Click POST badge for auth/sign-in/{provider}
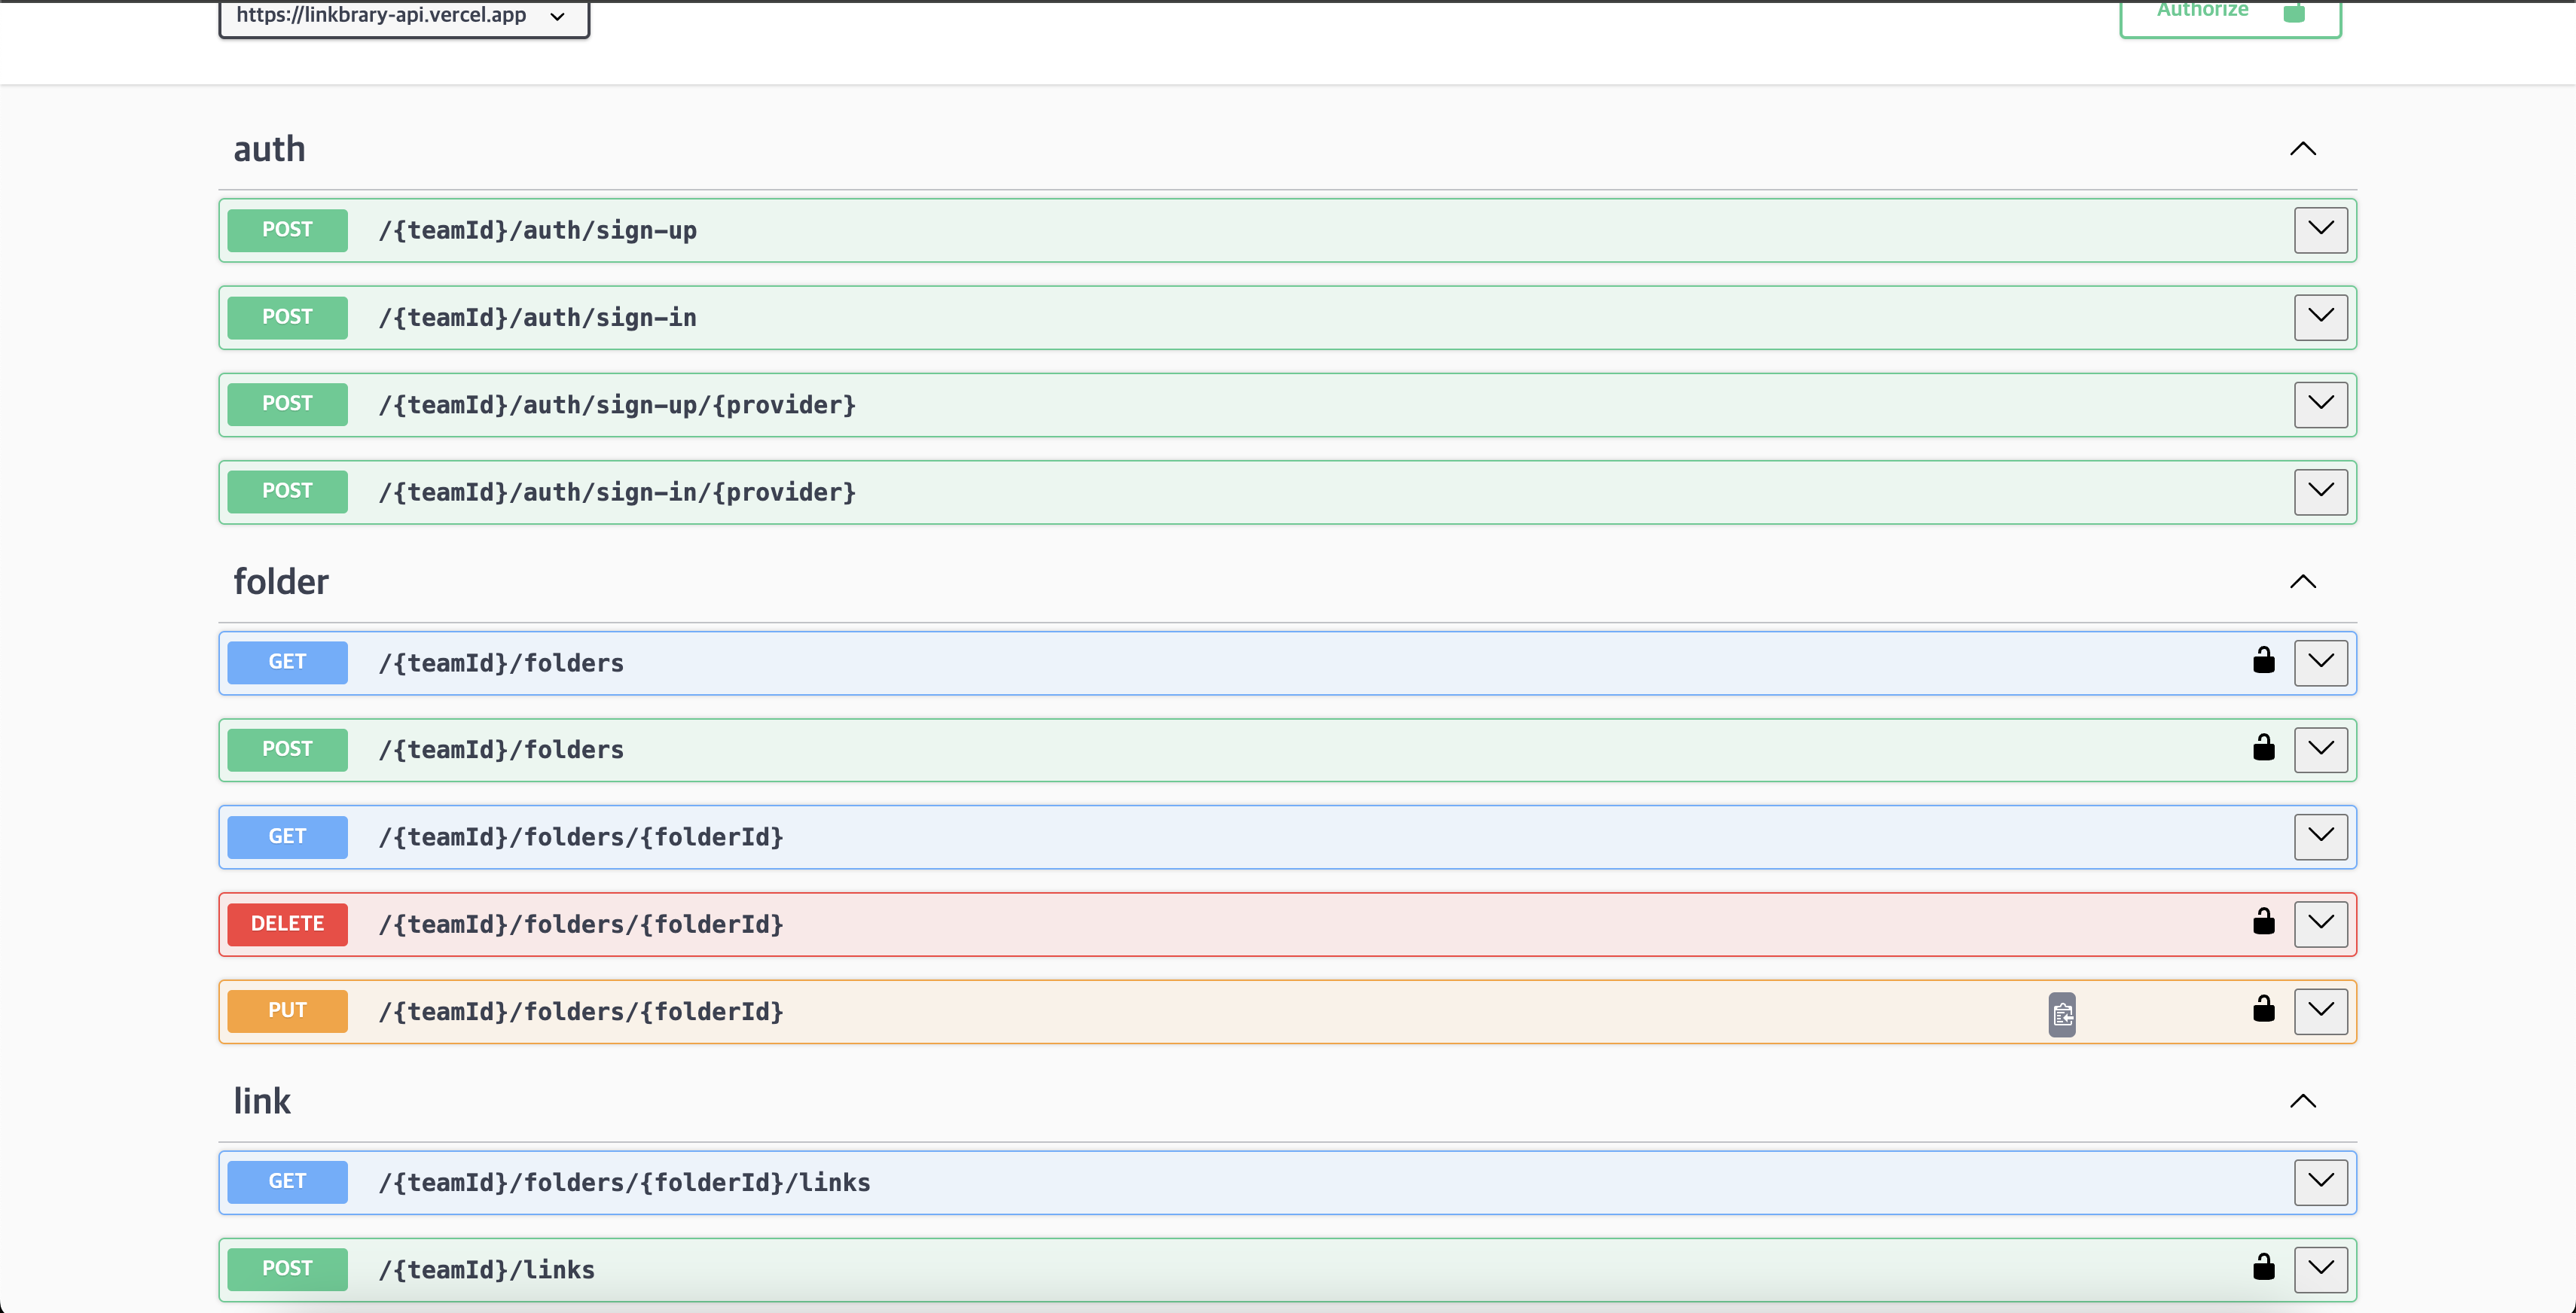 287,492
